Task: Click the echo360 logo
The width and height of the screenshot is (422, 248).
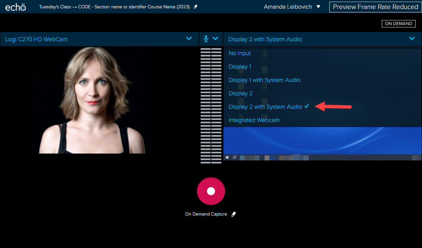Action: 16,7
